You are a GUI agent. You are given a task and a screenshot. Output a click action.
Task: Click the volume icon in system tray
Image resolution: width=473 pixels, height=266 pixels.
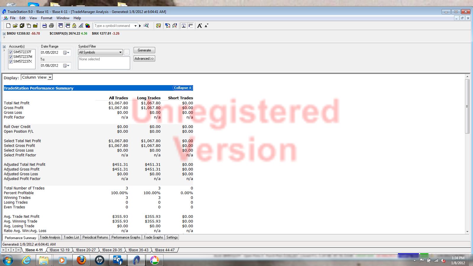tap(443, 260)
